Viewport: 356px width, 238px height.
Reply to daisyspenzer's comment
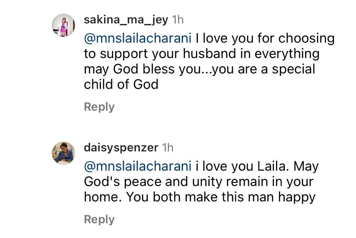[99, 219]
